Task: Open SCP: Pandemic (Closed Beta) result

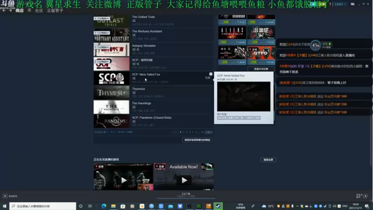Action: click(x=153, y=121)
